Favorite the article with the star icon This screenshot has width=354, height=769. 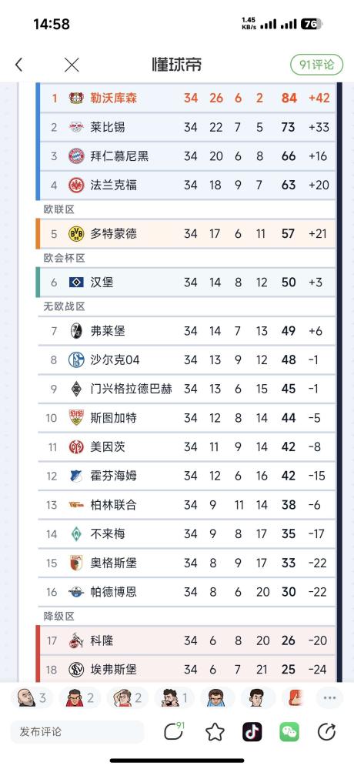[x=215, y=732]
